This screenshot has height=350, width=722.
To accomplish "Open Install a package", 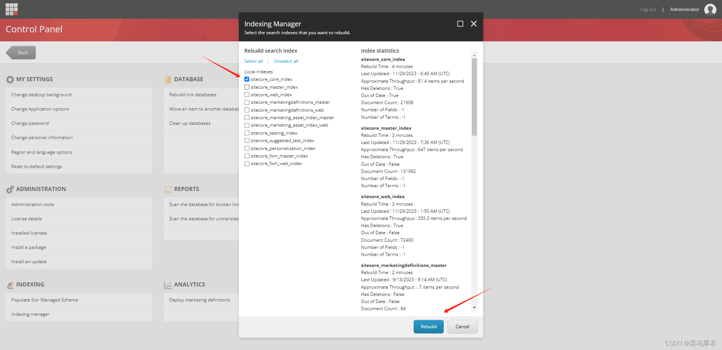I will tap(79, 247).
